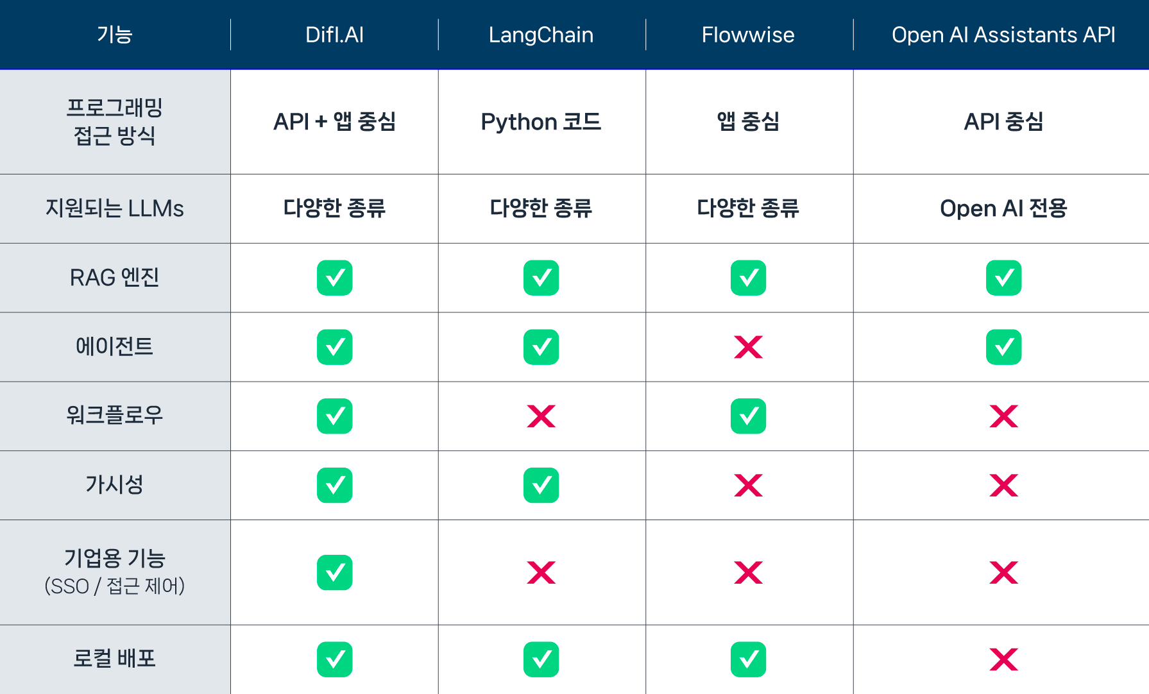Viewport: 1149px width, 694px height.
Task: Click Flowwise red X in 가시성 row
Action: click(748, 486)
